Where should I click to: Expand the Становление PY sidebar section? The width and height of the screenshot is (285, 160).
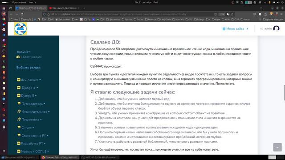[33, 136]
